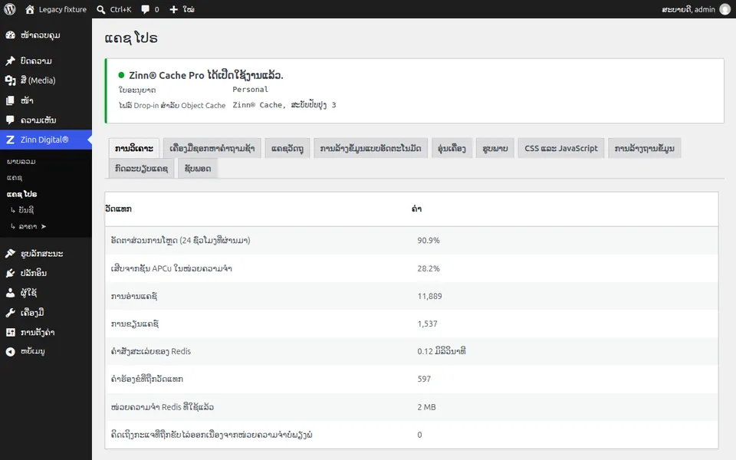Open the ອຸ່ນເຄື່ອງ warm-up tab

pos(452,148)
